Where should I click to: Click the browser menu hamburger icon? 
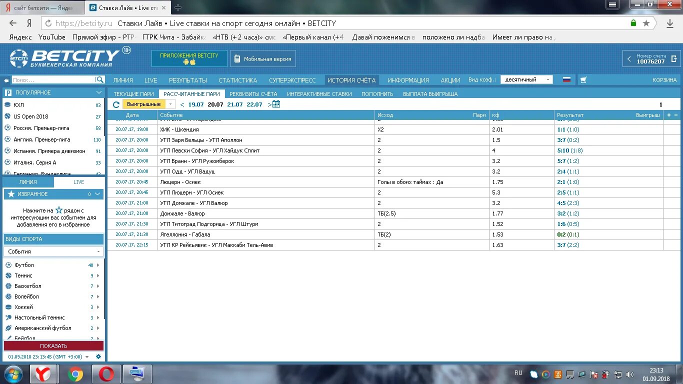coord(612,4)
